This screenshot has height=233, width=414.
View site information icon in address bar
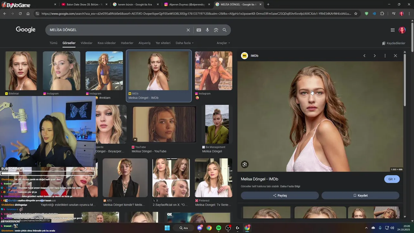tap(37, 14)
